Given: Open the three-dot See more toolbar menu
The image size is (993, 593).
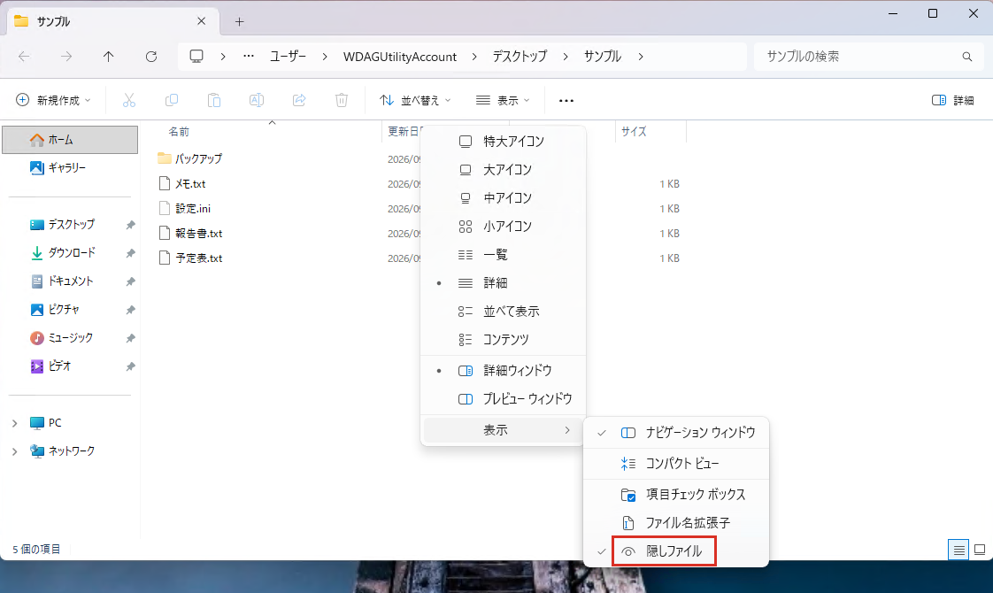Looking at the screenshot, I should click(x=566, y=100).
